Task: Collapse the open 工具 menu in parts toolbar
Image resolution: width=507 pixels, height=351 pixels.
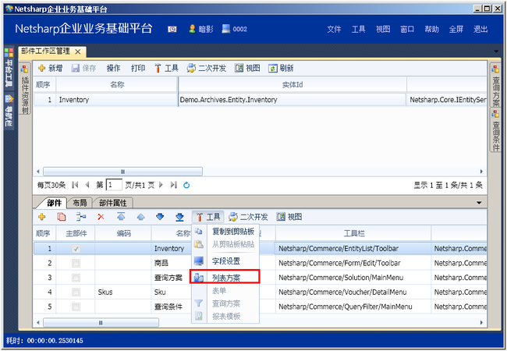Action: click(207, 217)
